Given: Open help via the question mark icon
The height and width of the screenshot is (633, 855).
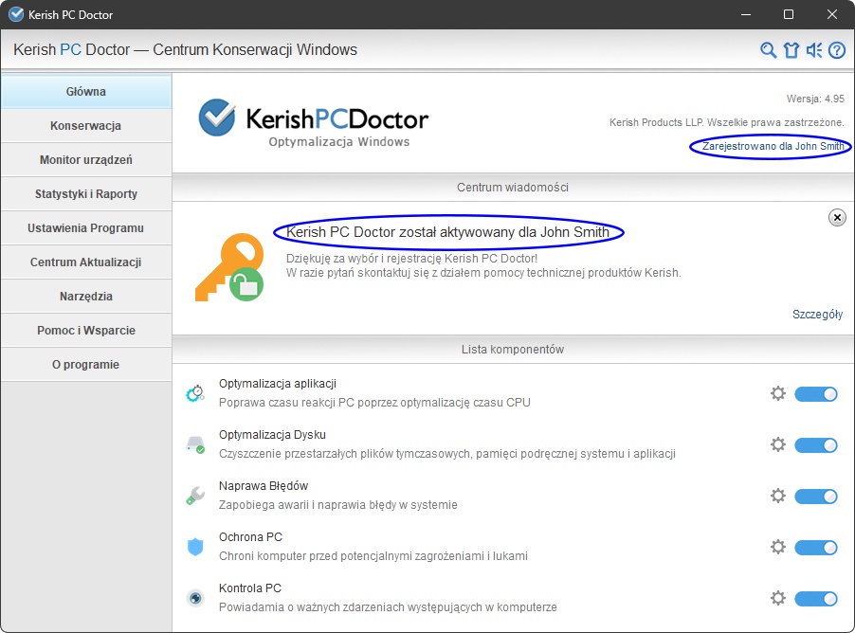Looking at the screenshot, I should click(837, 50).
